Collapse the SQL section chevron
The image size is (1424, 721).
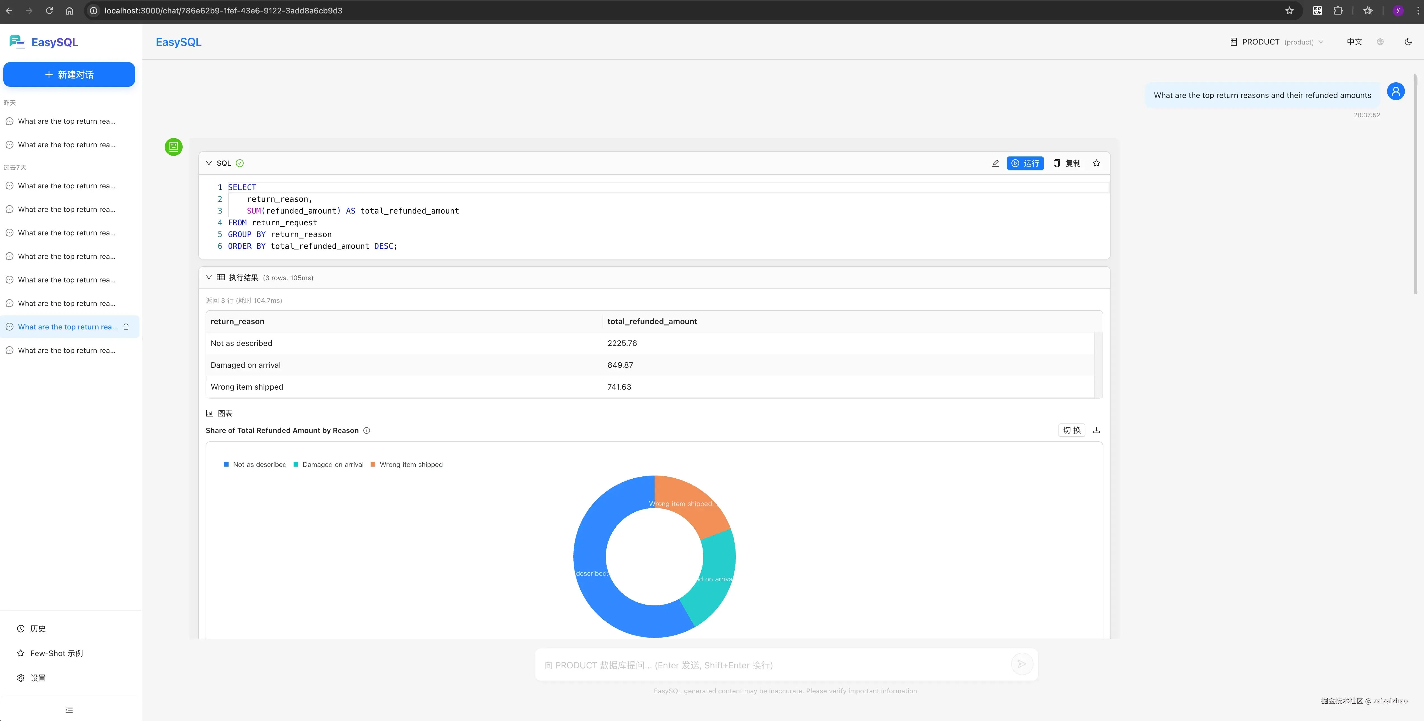209,163
